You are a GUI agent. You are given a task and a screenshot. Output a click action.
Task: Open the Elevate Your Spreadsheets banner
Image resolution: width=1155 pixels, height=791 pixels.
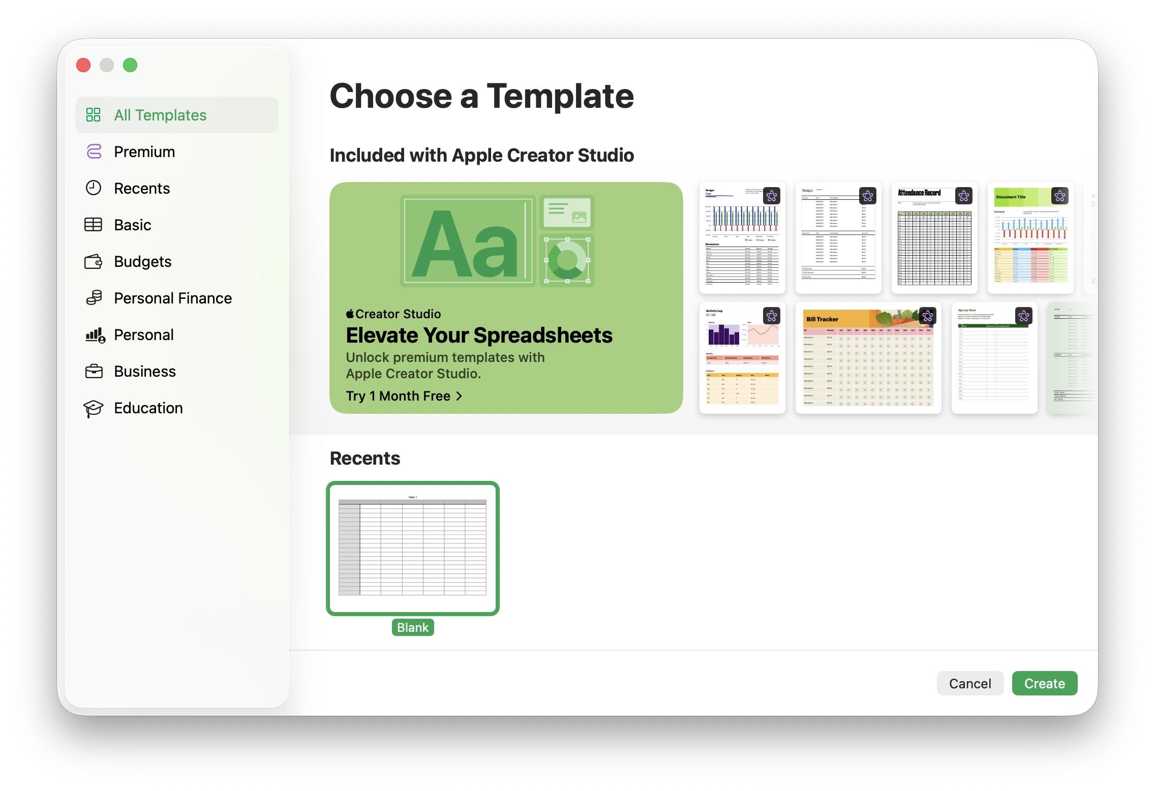[x=505, y=297]
